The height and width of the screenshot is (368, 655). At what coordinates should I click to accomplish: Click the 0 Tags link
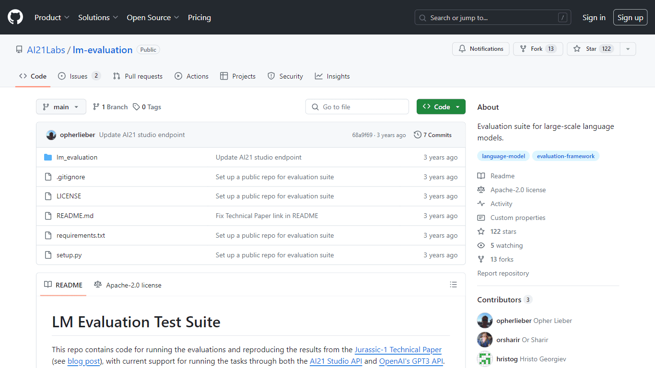pos(147,107)
